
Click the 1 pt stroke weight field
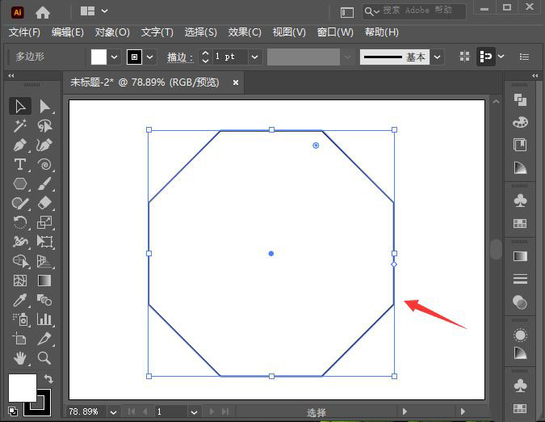point(229,57)
